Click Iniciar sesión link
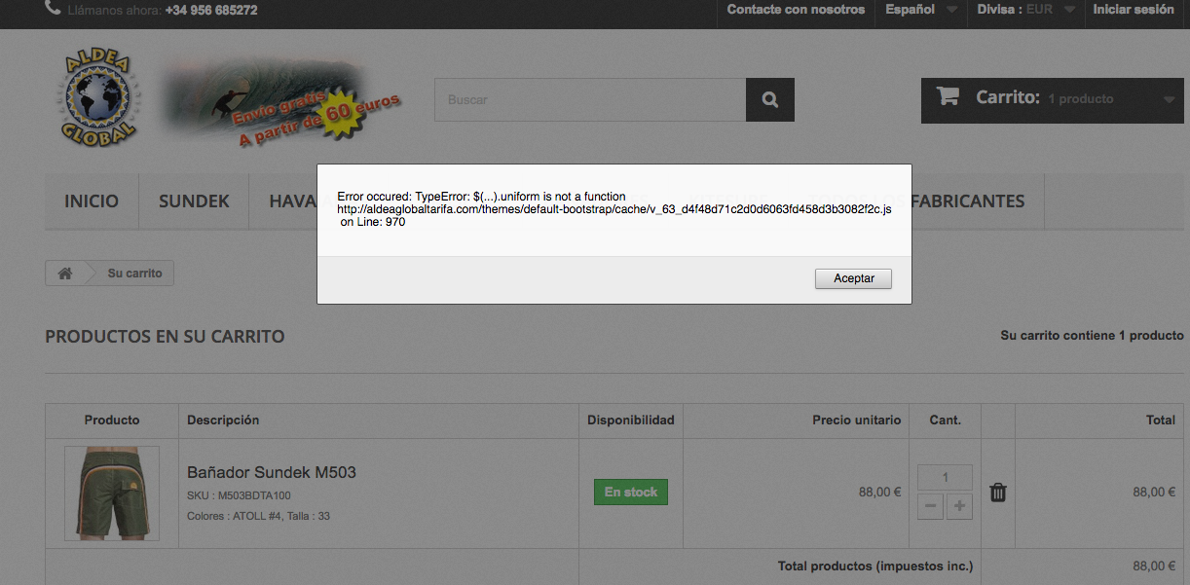 coord(1134,10)
